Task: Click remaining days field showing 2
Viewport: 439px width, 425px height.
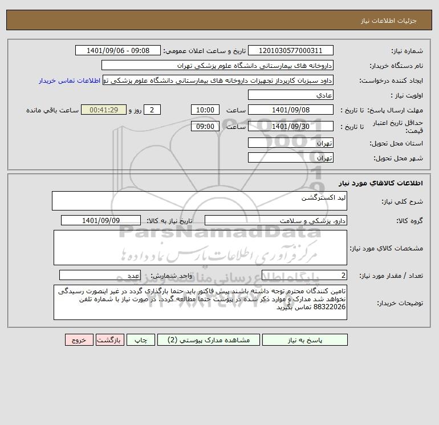Action: click(x=152, y=110)
